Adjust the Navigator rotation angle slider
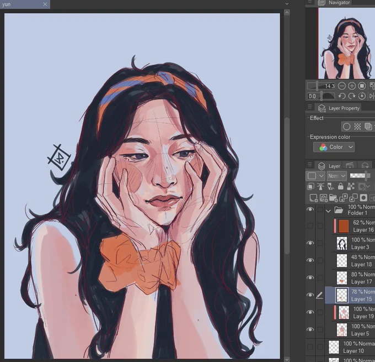375x362 pixels. [321, 96]
